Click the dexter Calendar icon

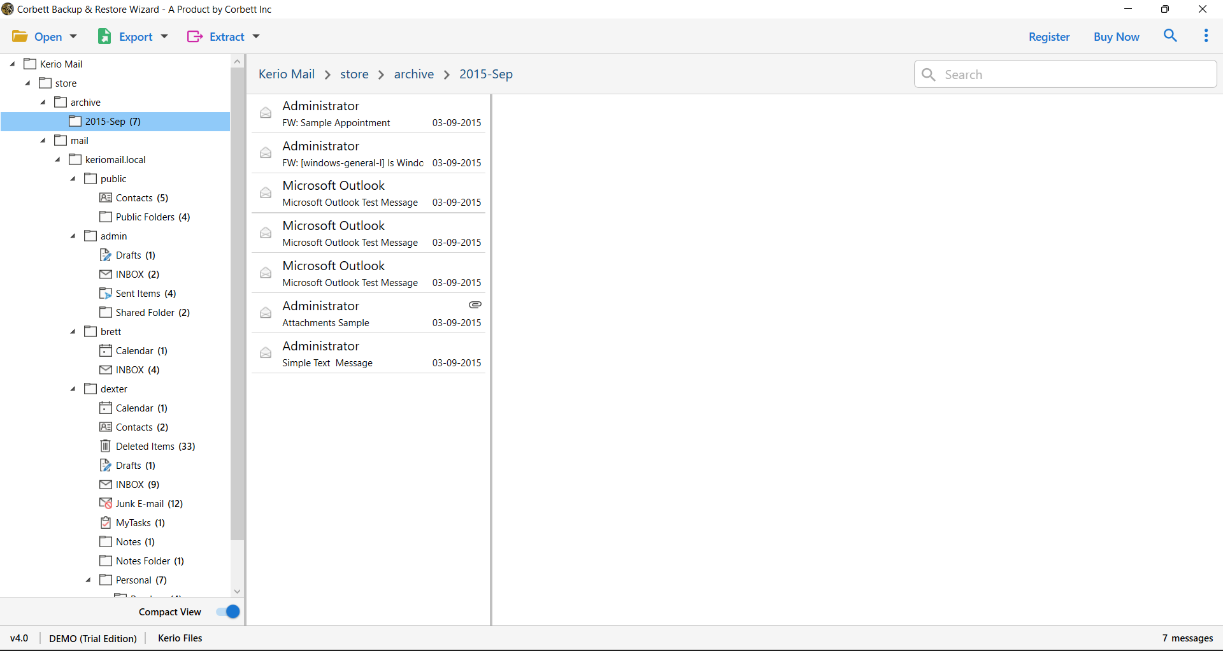click(106, 408)
